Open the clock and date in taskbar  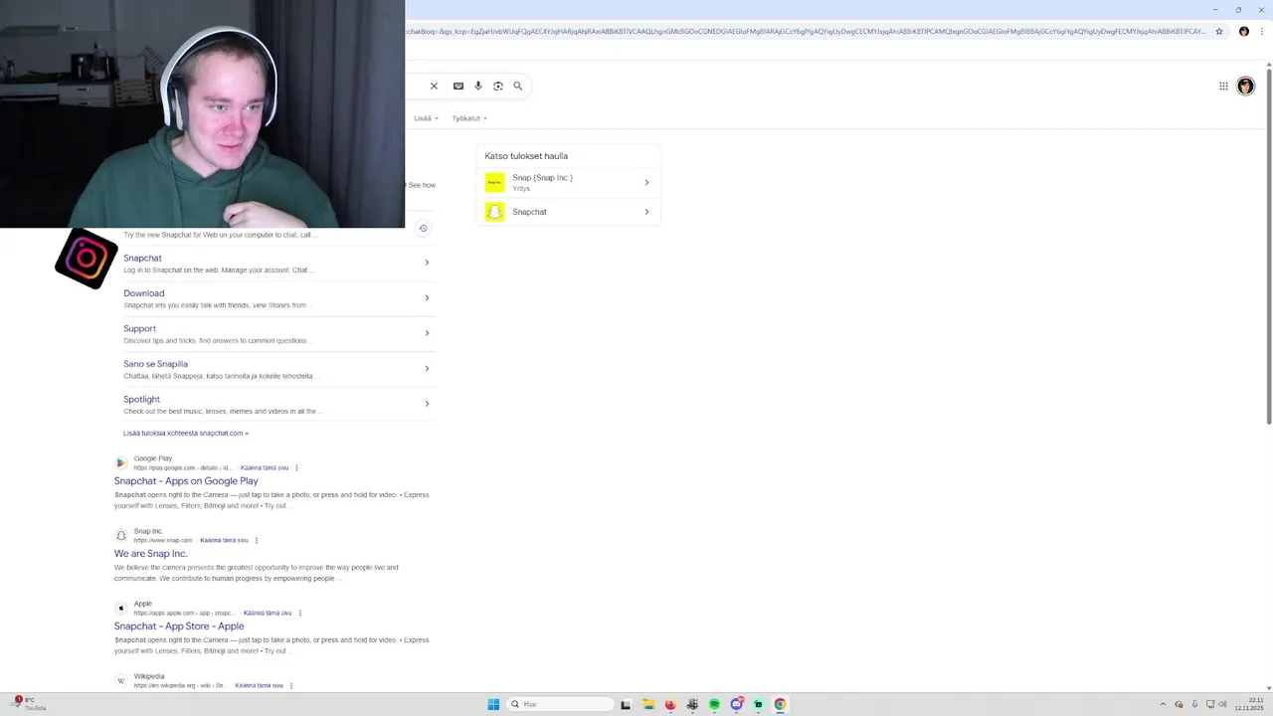click(x=1249, y=704)
